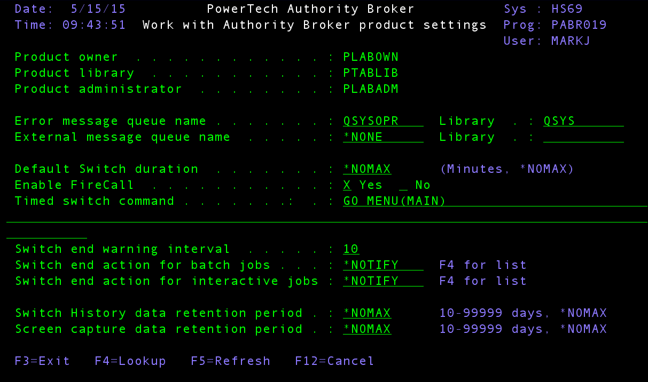The image size is (648, 382).
Task: Click the 'Product administrator' label
Action: coord(99,89)
